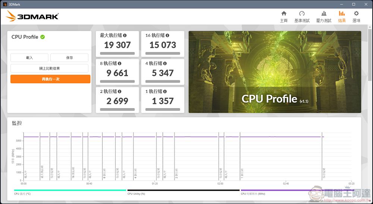The width and height of the screenshot is (373, 204).
Task: Click progress bar under 1 357 score
Action: point(163,110)
